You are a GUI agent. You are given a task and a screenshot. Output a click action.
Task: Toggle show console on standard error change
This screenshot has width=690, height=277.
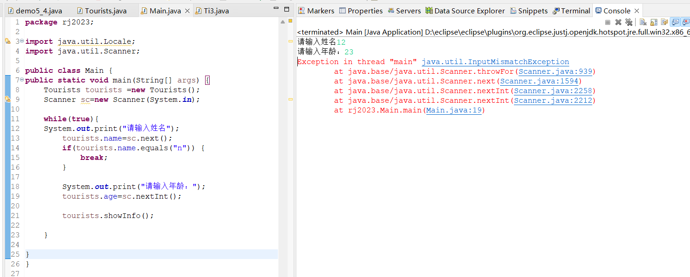(x=685, y=22)
